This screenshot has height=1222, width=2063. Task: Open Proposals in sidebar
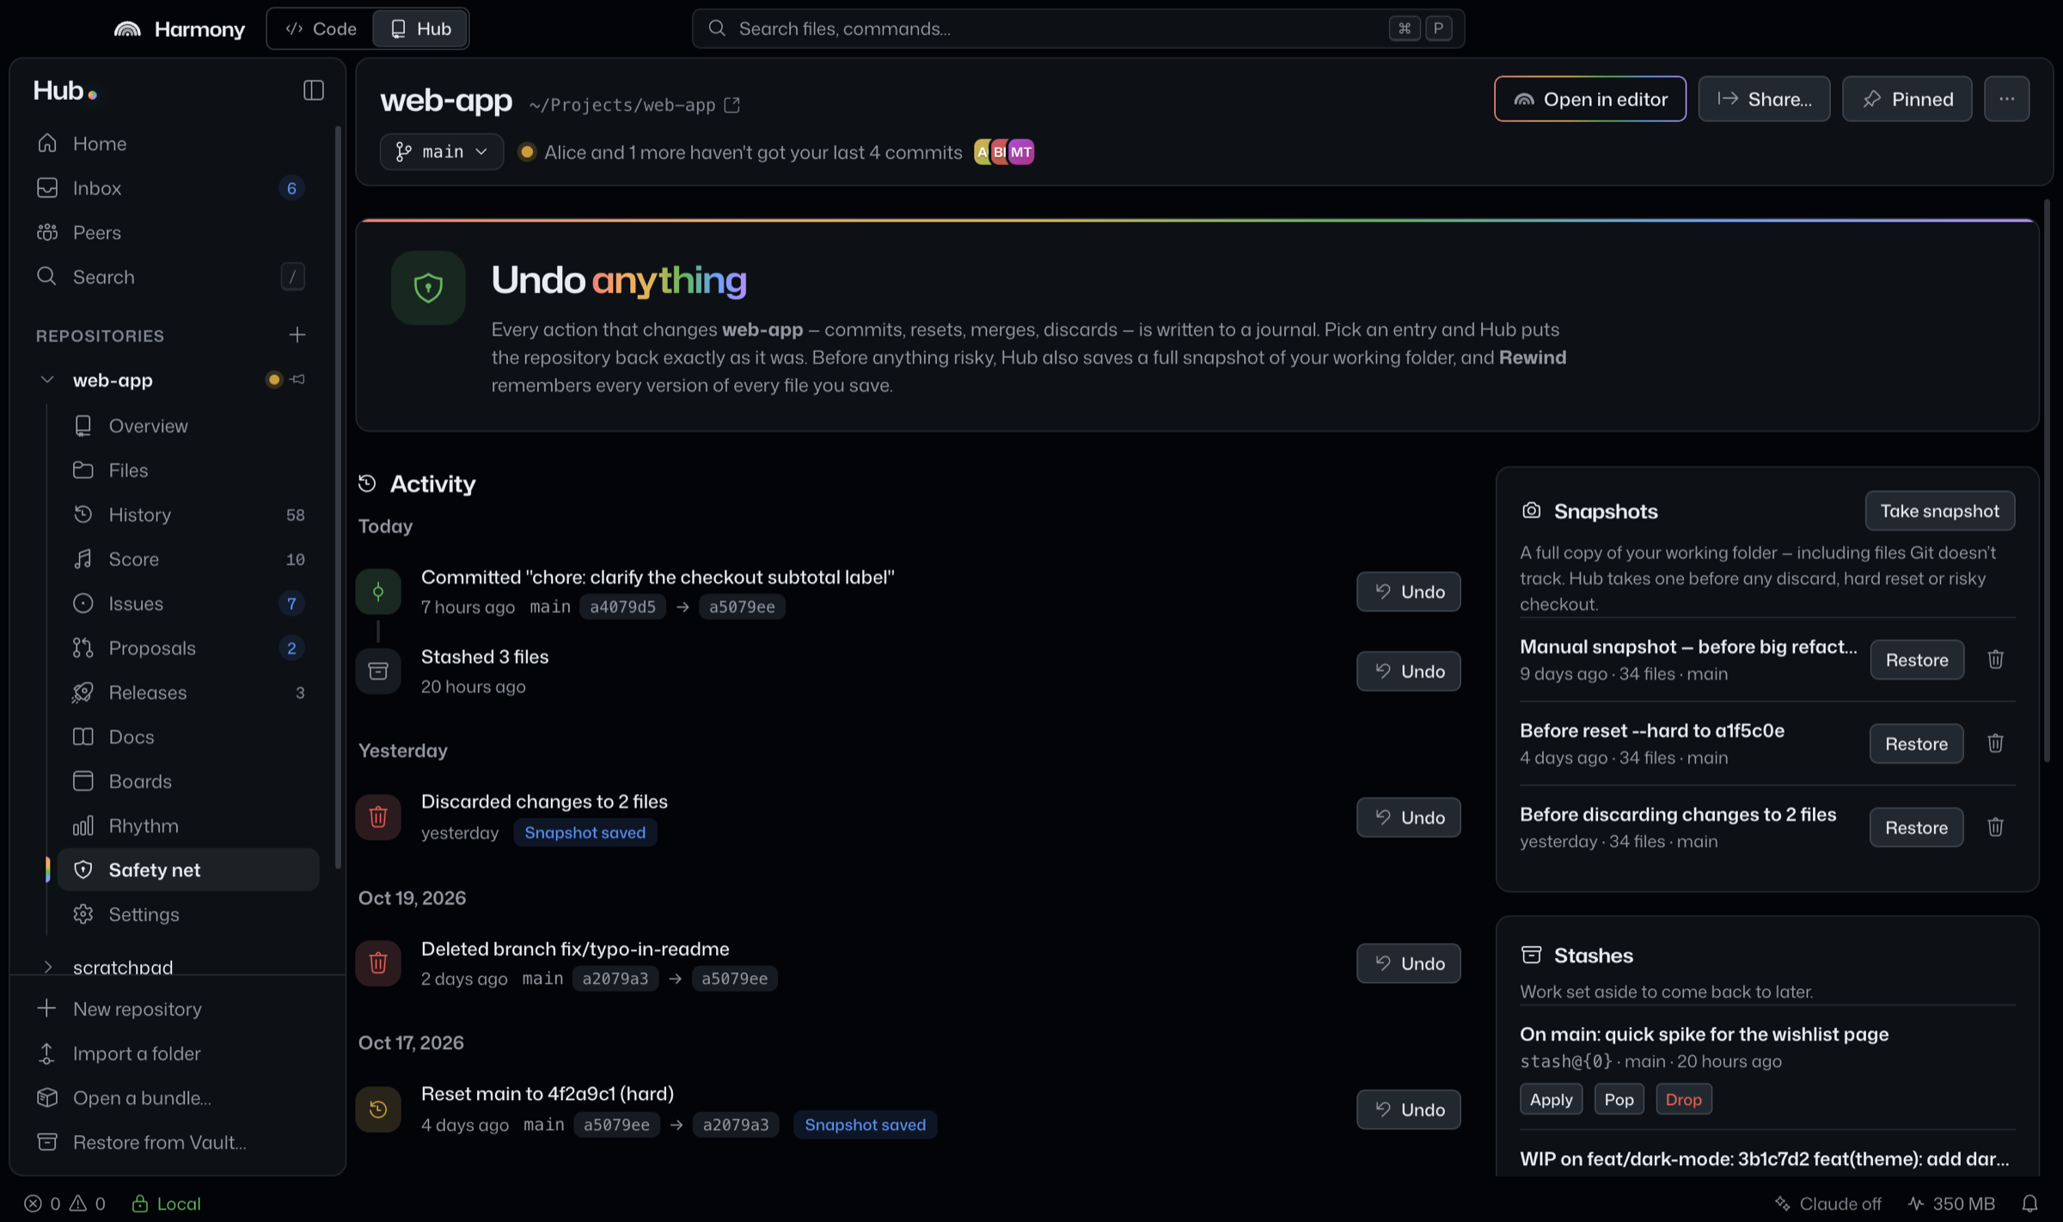click(188, 648)
